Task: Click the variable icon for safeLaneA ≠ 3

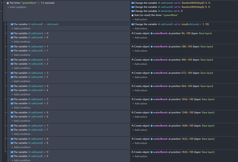Action: [x=12, y=73]
